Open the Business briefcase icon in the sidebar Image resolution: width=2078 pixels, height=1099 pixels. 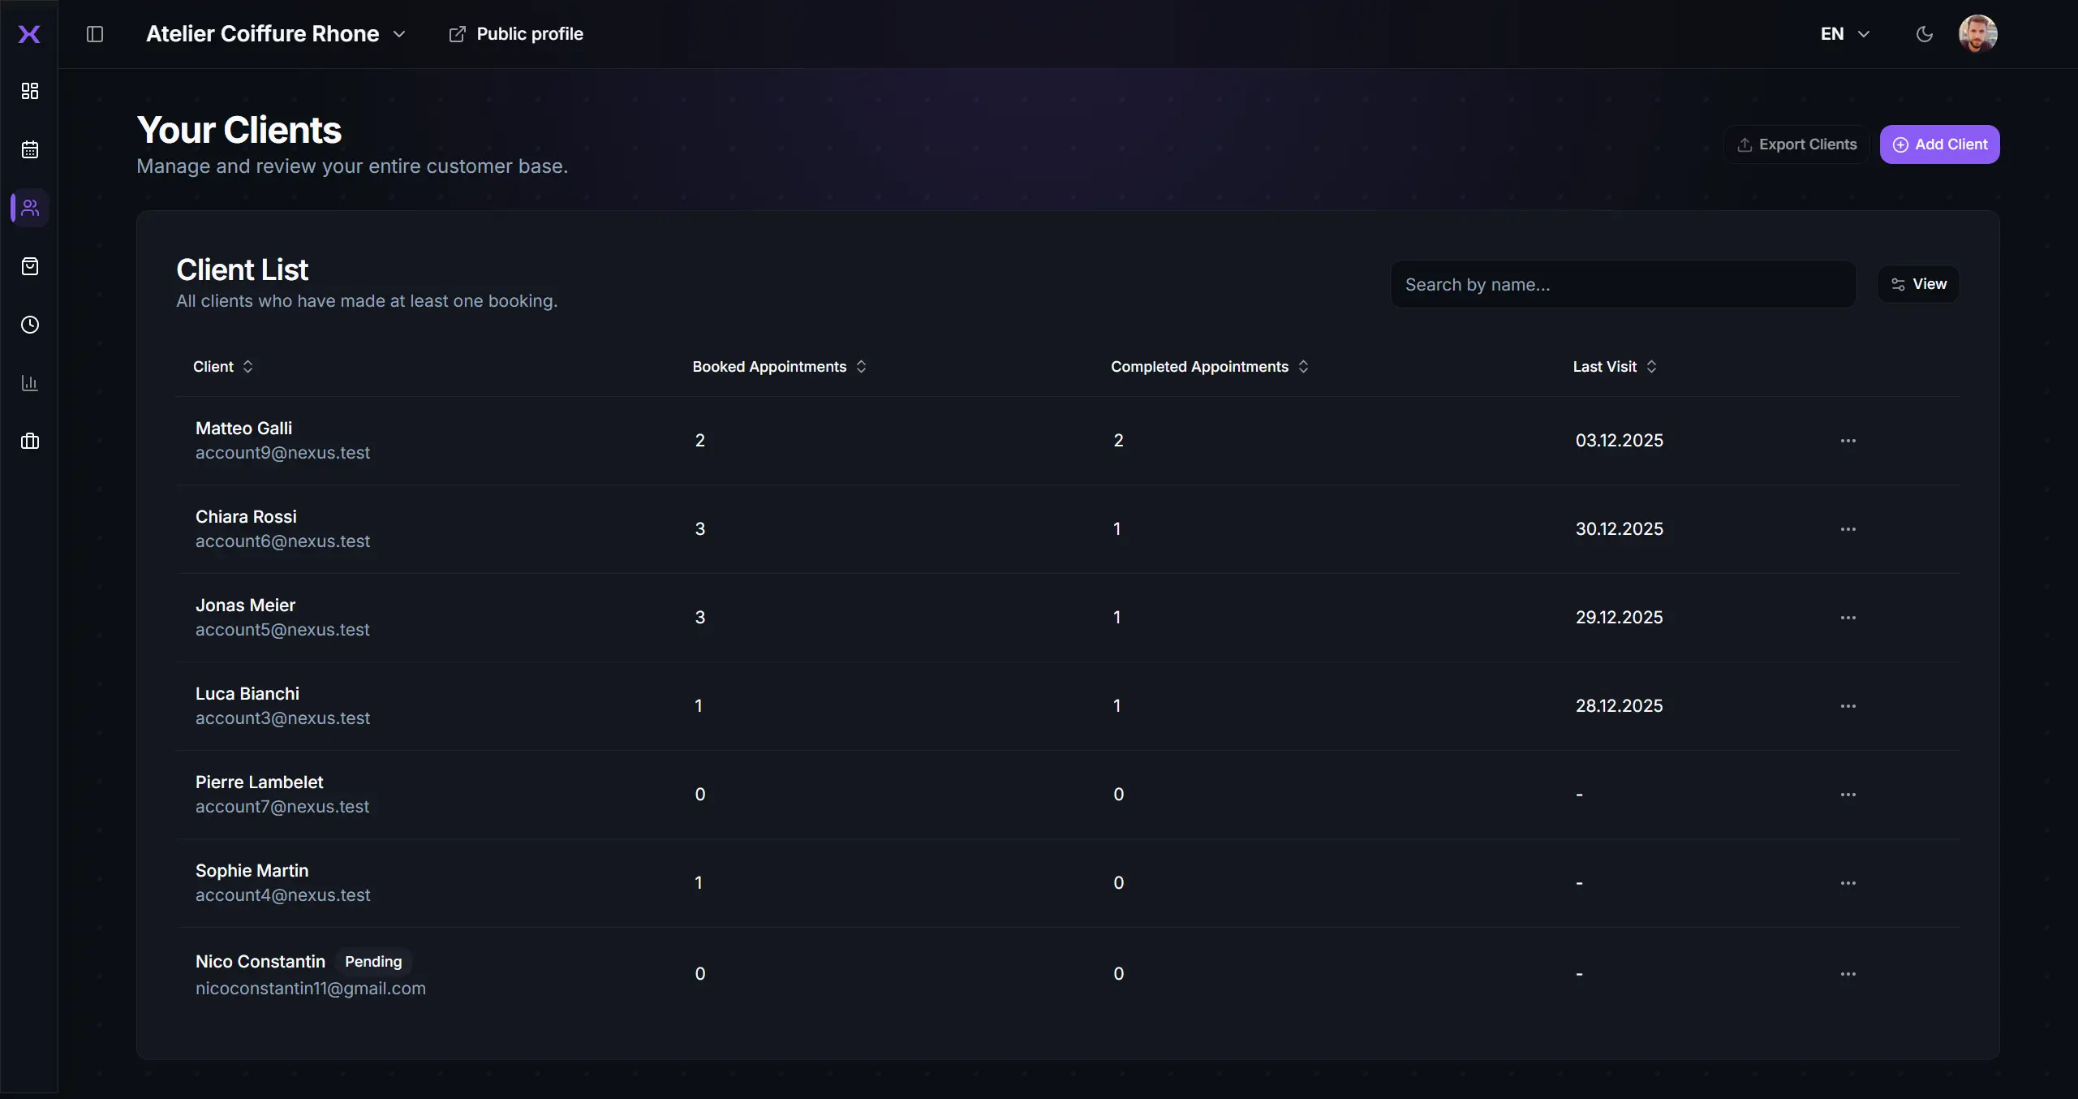point(29,441)
